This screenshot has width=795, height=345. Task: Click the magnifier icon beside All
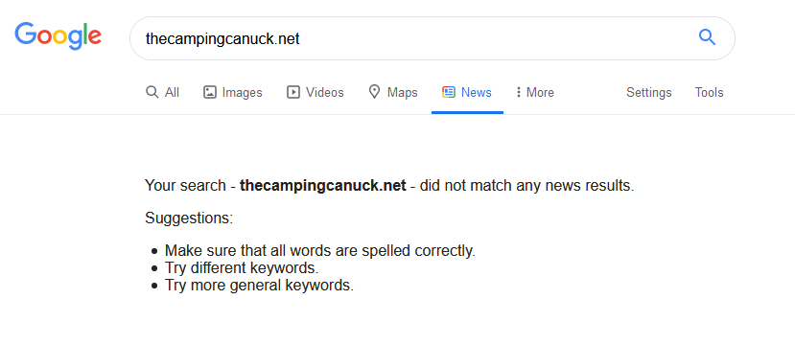(x=152, y=92)
